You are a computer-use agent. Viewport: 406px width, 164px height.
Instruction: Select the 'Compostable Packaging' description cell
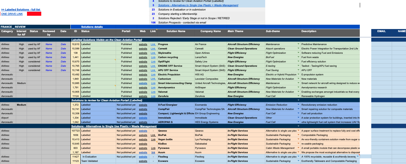click(x=330, y=135)
